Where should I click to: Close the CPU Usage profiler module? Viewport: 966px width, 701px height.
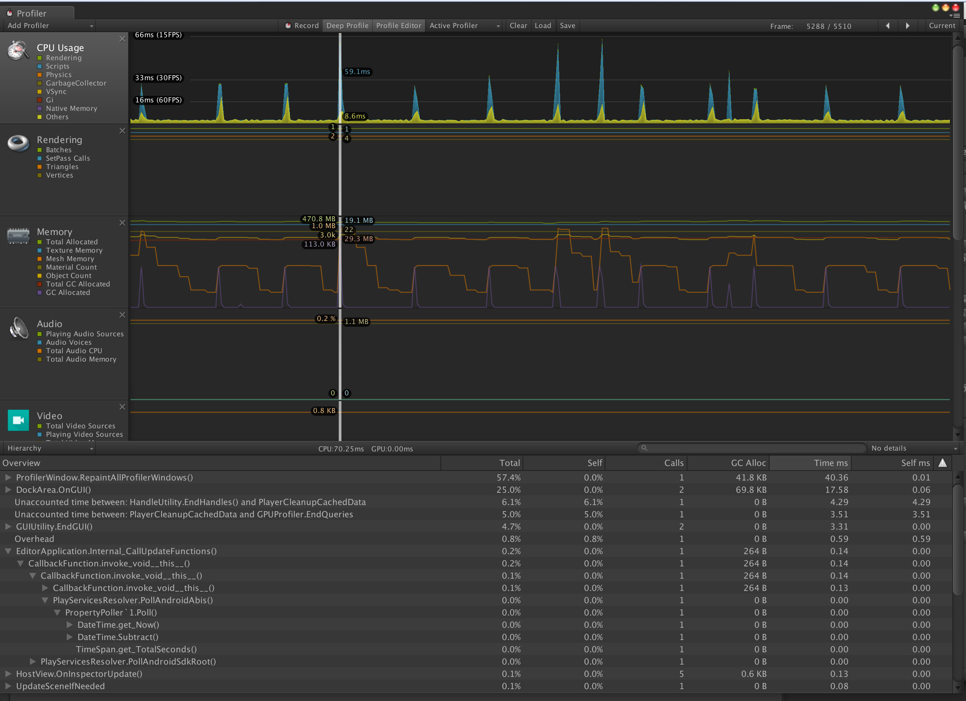122,39
